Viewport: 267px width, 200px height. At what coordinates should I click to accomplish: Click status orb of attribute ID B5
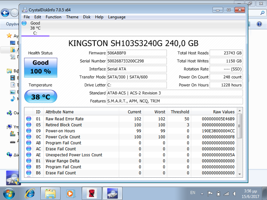29,167
